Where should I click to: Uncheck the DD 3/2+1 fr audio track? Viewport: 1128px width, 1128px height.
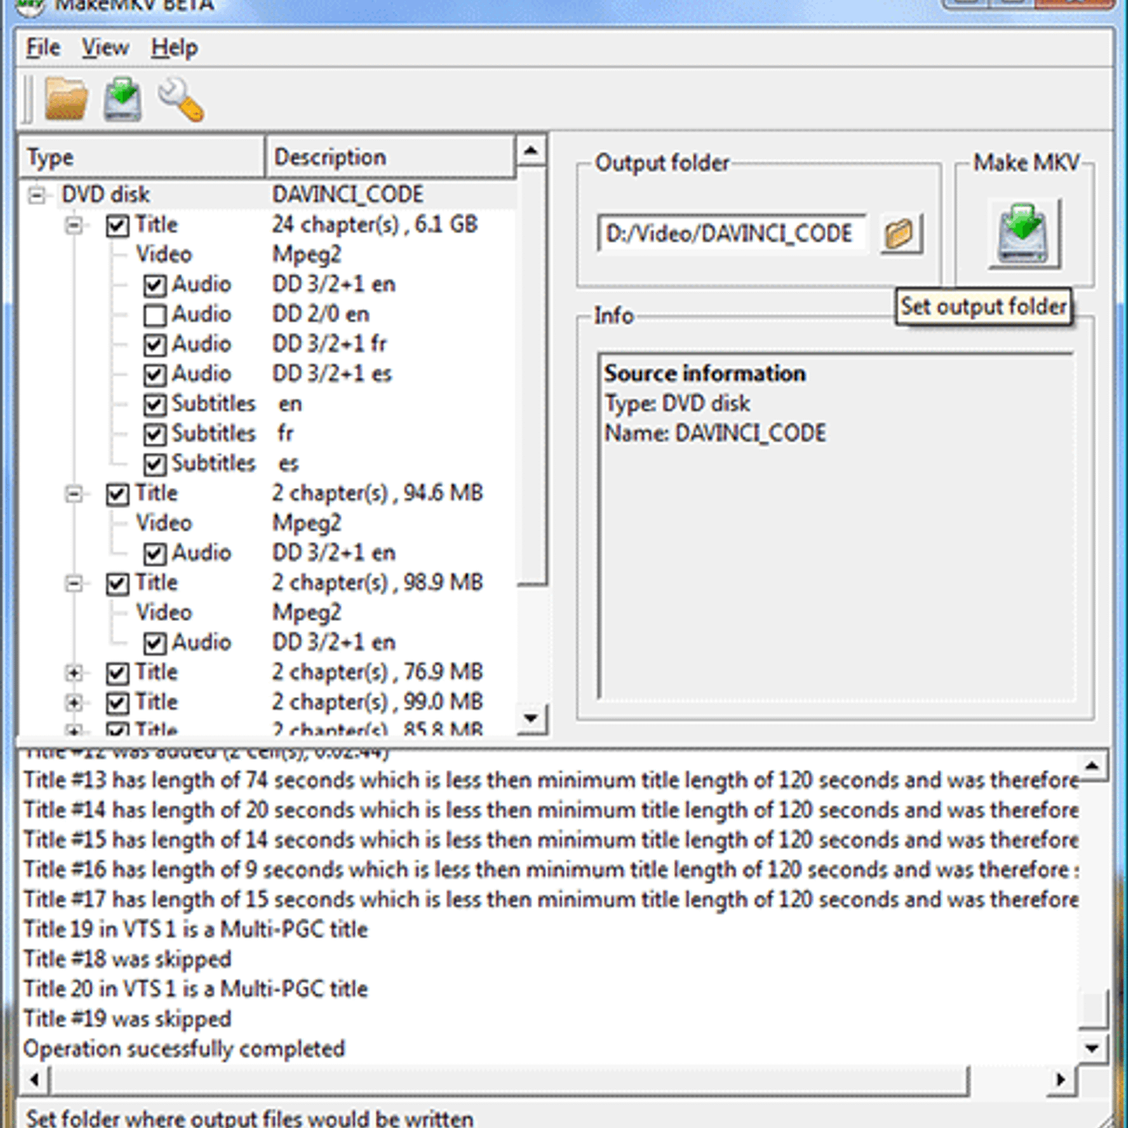pyautogui.click(x=154, y=345)
